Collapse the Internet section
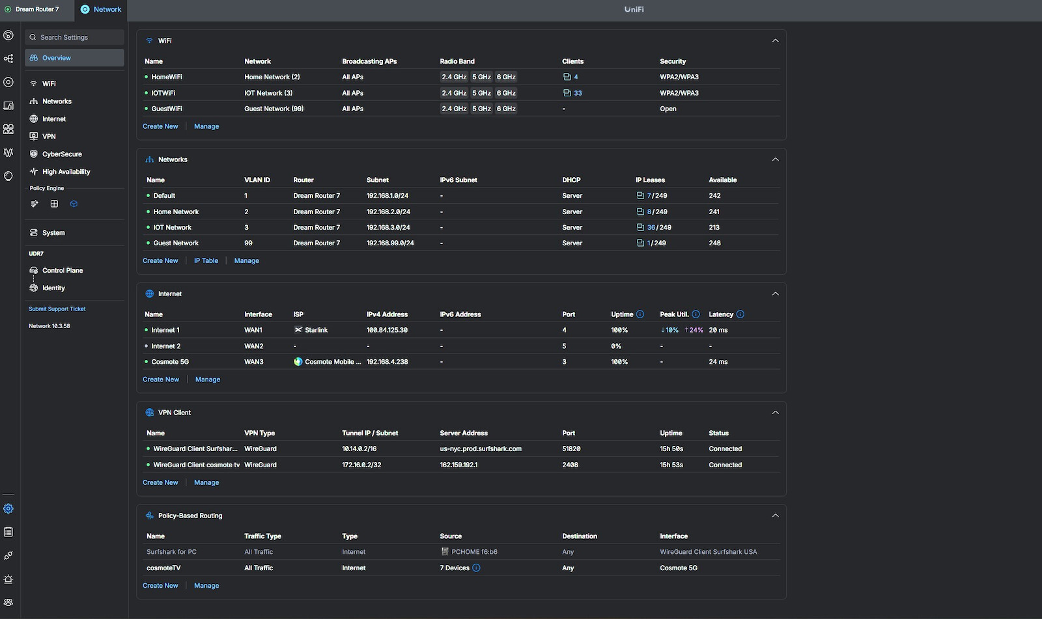 click(775, 294)
